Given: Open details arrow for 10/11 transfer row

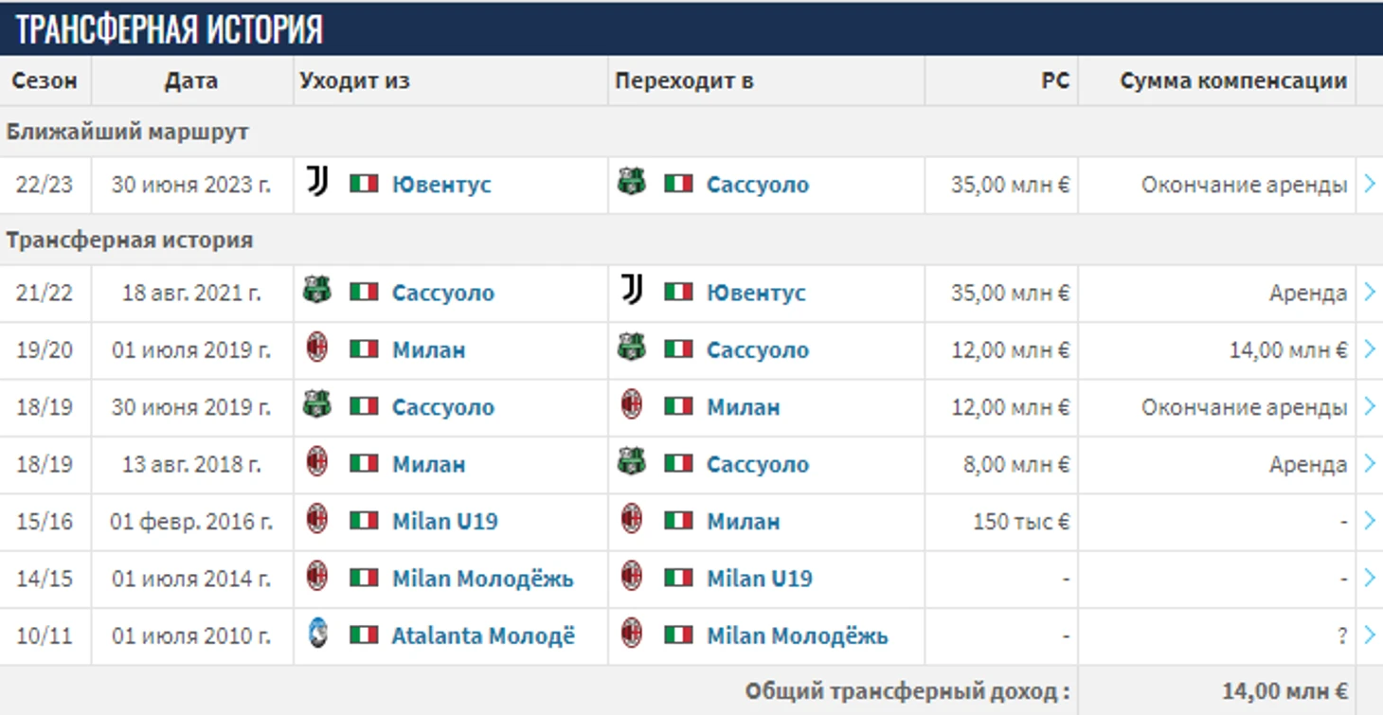Looking at the screenshot, I should pyautogui.click(x=1370, y=635).
